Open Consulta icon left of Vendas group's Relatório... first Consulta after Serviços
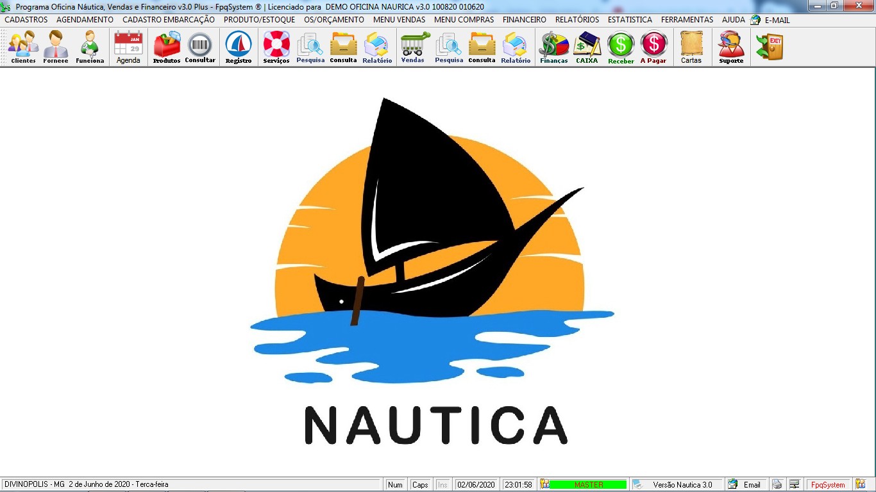Screen dimensions: 876x492 pos(343,47)
